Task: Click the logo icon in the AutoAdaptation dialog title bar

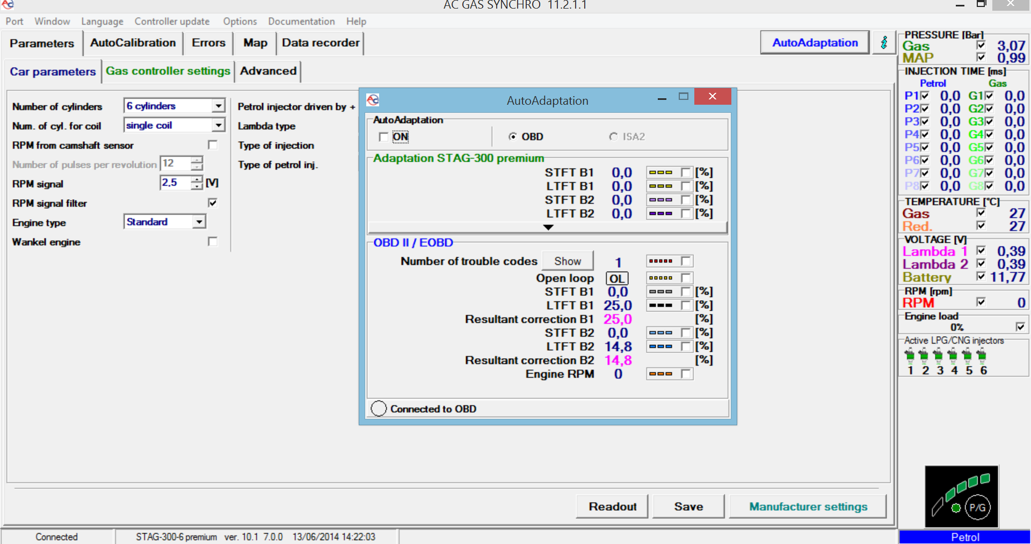Action: pyautogui.click(x=373, y=100)
